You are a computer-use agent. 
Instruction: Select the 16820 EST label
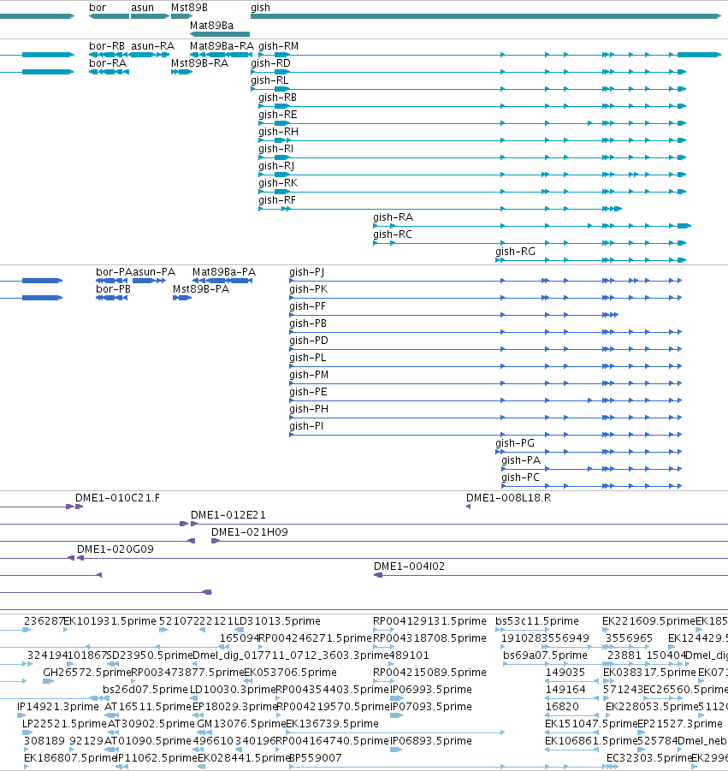[562, 707]
